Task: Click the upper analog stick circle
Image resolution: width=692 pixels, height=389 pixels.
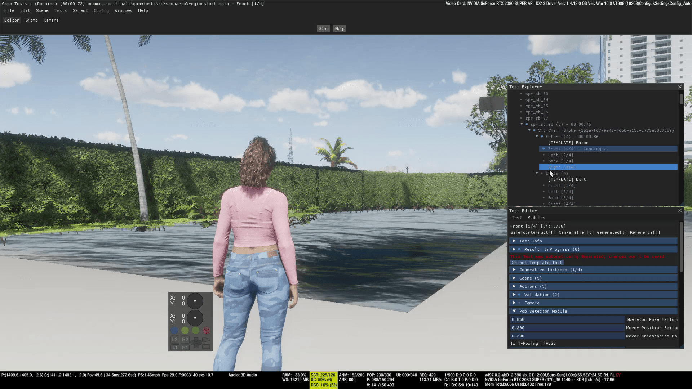Action: tap(195, 301)
